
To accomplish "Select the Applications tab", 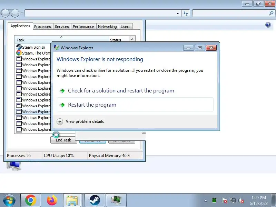I will (x=20, y=26).
